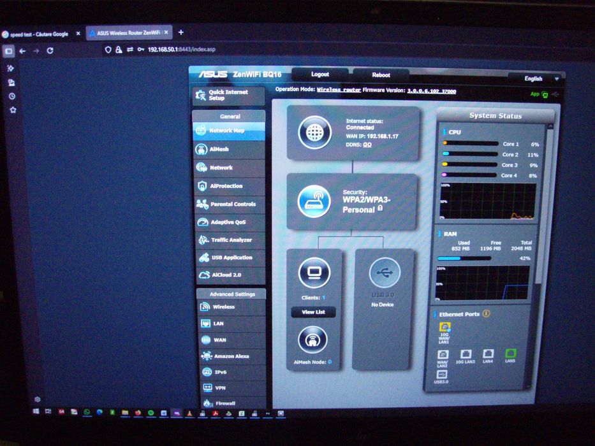
Task: Click the browser address bar URL
Action: (x=181, y=49)
